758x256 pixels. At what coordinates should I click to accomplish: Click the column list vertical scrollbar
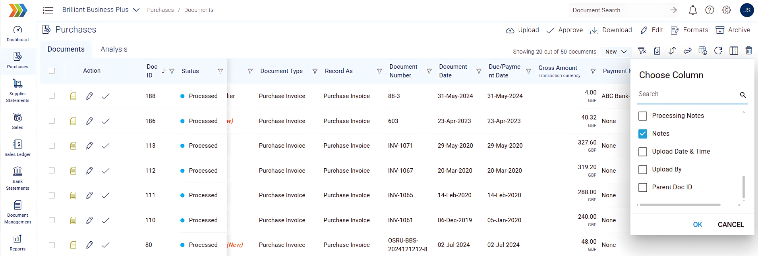743,187
